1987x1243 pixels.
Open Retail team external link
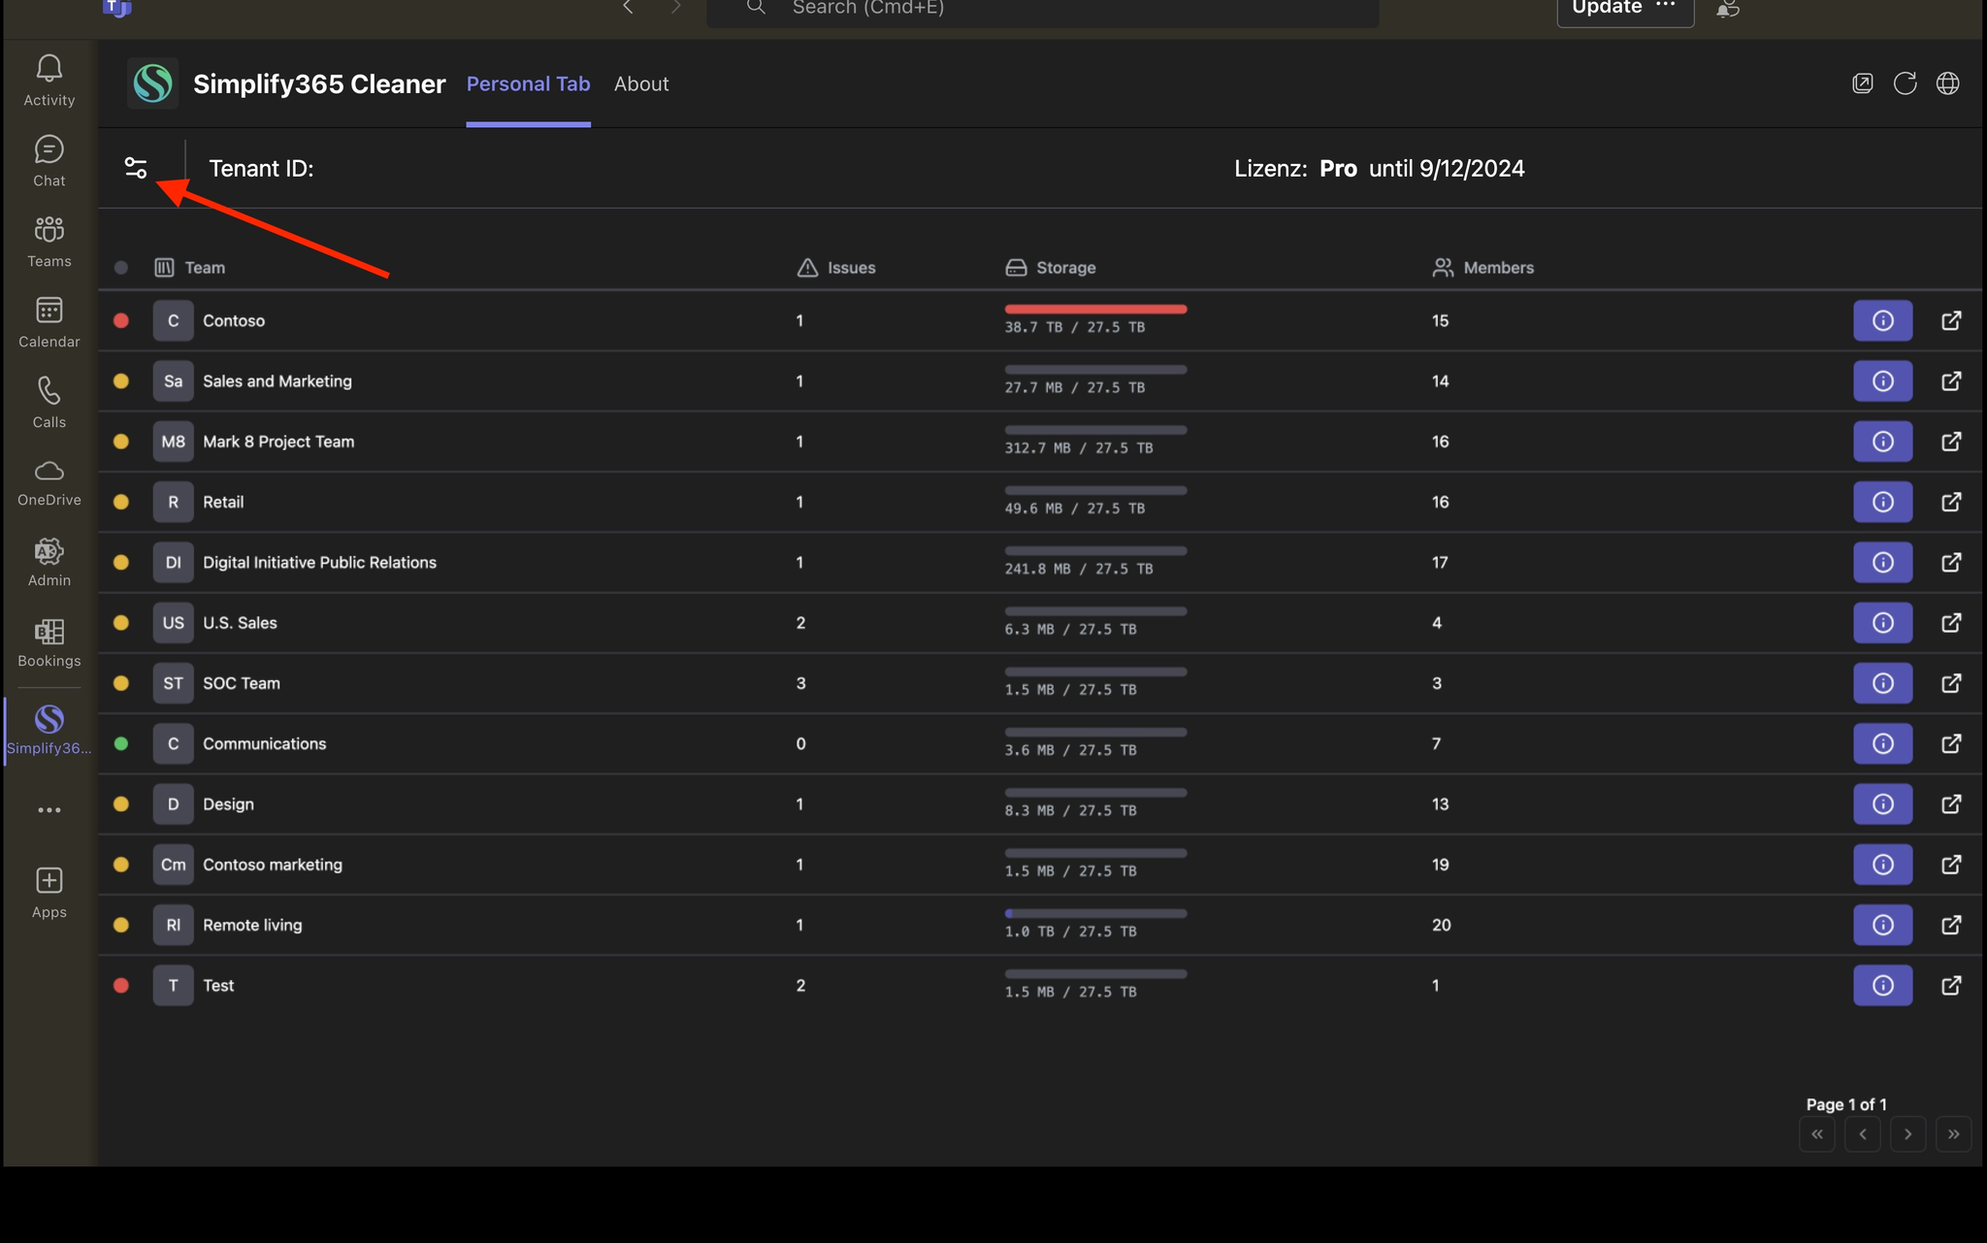1951,502
